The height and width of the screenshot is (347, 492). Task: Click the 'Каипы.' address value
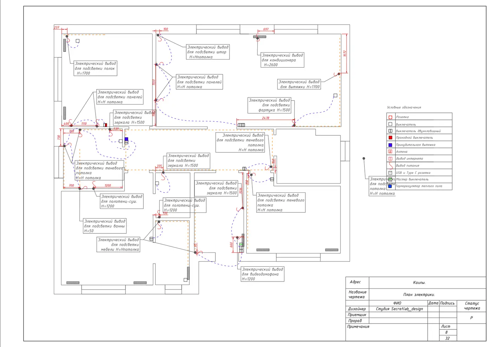(419, 283)
